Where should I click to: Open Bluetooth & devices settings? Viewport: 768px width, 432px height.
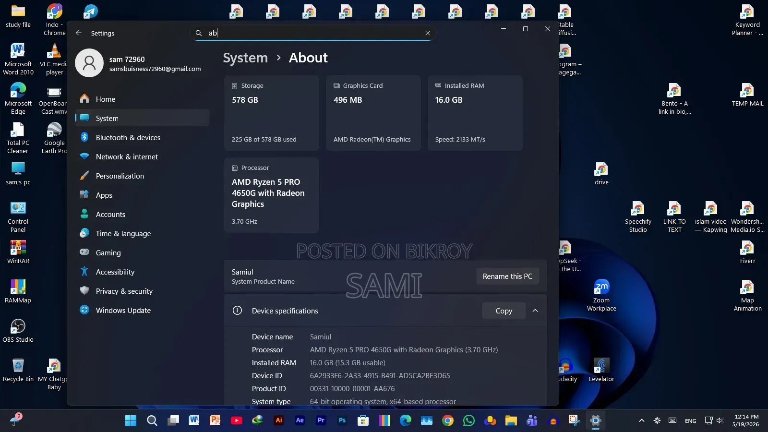pos(142,137)
